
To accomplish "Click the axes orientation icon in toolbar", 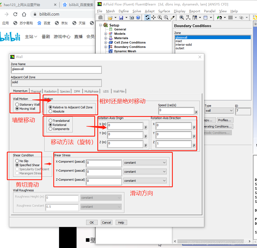I will (x=188, y=18).
